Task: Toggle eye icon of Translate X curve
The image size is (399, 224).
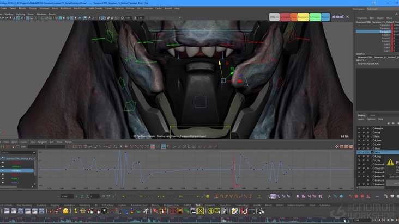Action: 3,163
